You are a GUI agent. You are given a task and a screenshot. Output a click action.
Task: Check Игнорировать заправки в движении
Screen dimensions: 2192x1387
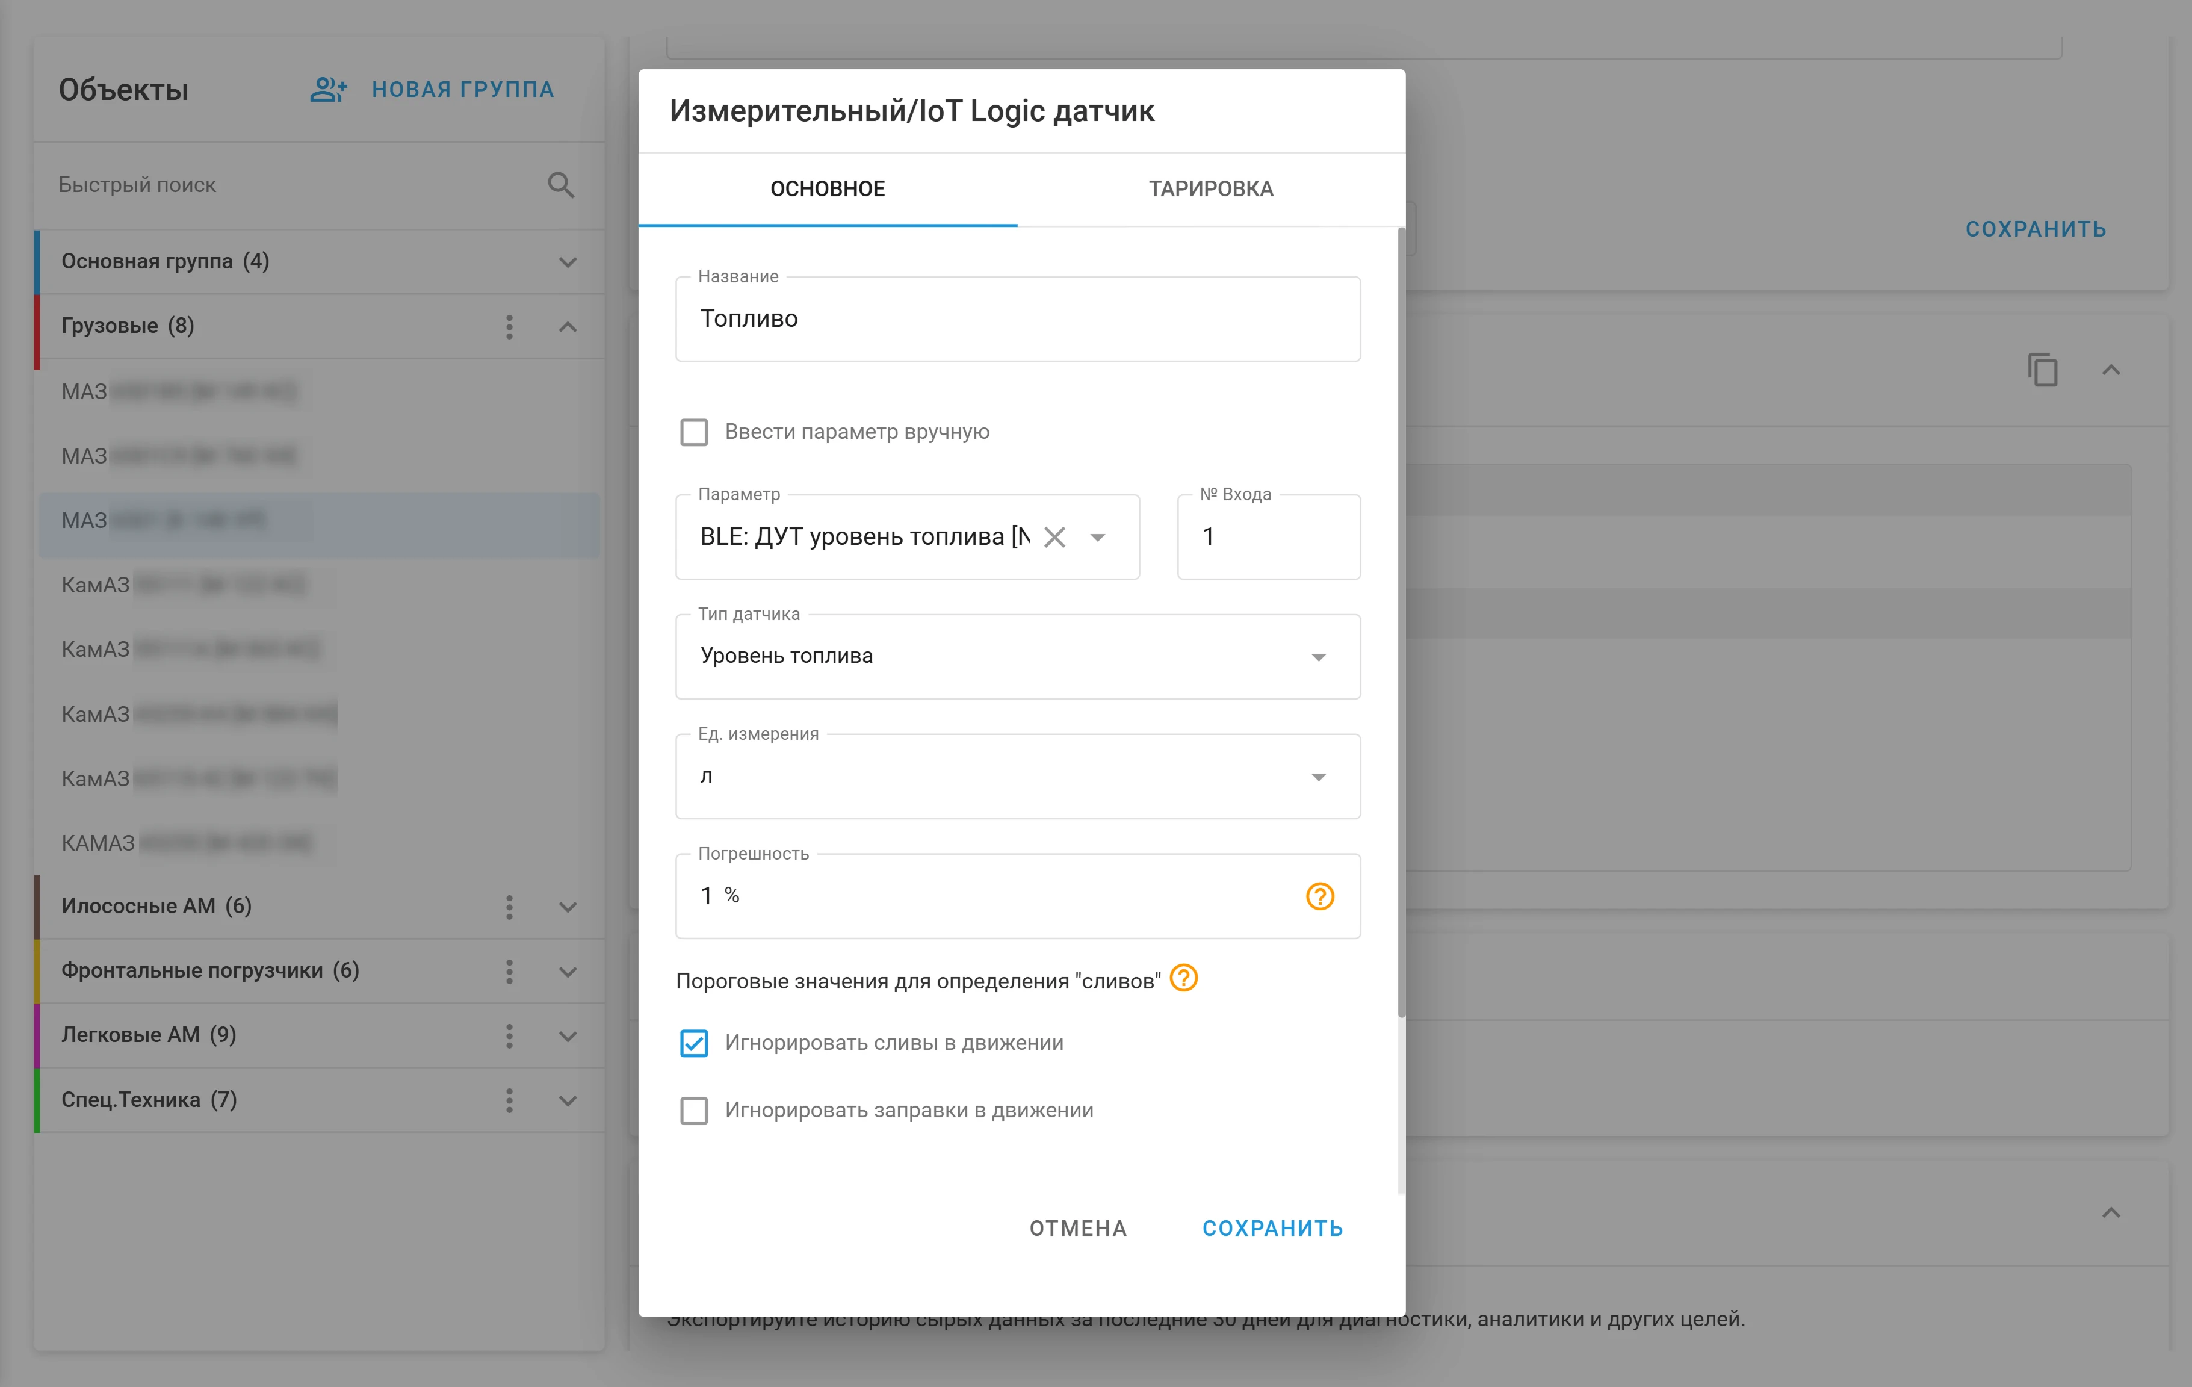point(693,1110)
